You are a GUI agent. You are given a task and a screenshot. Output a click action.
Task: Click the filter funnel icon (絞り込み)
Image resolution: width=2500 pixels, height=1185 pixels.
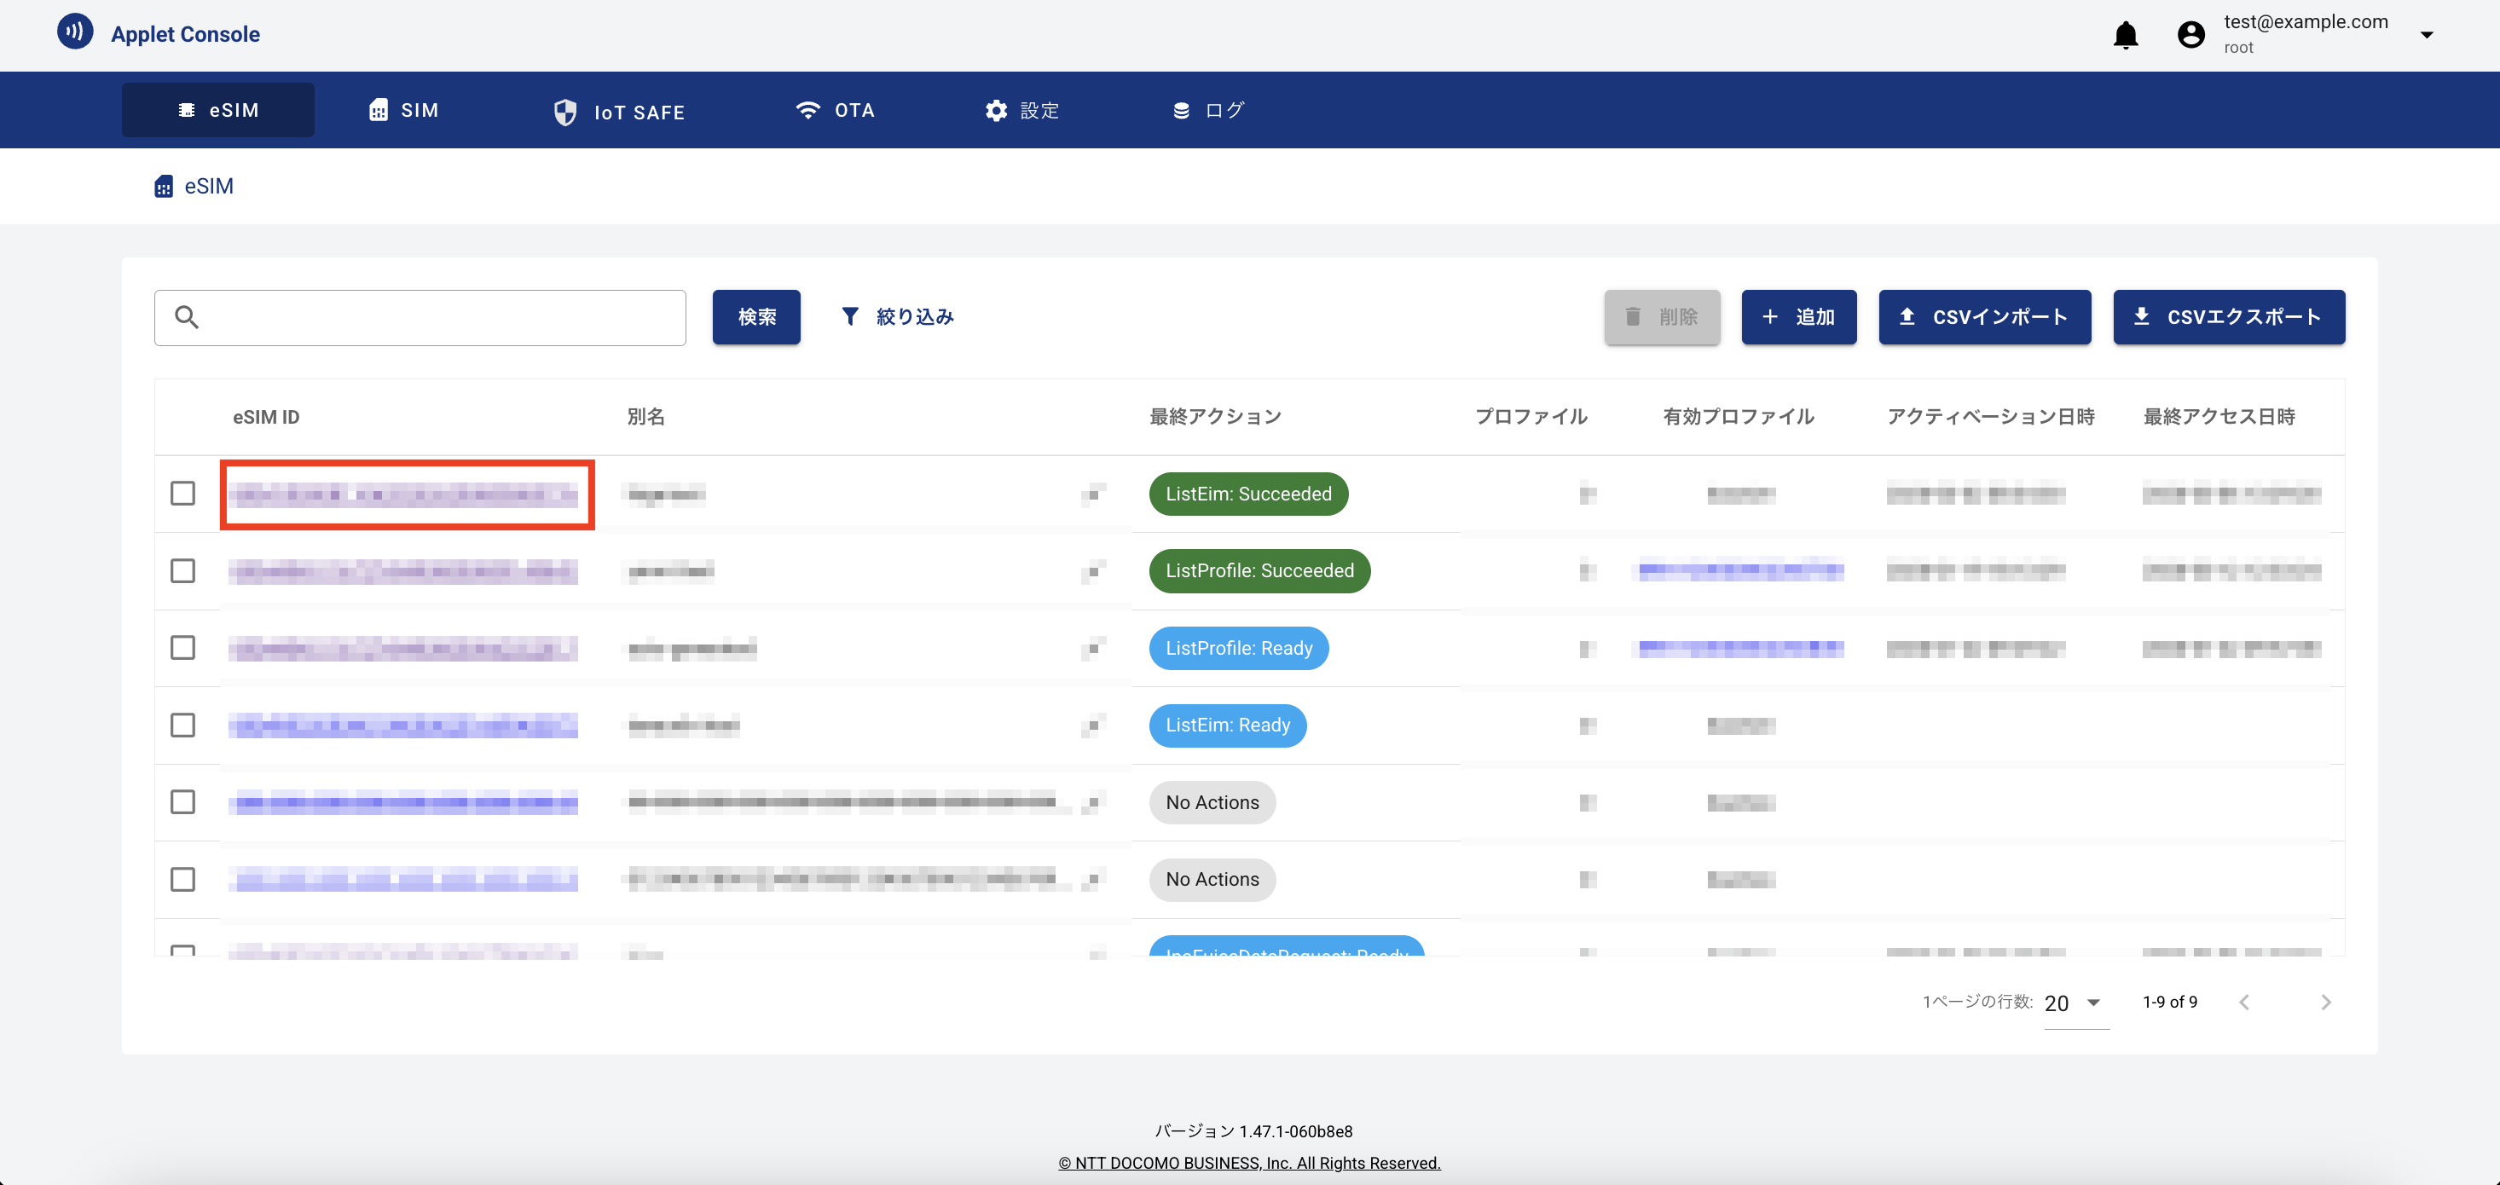click(849, 316)
